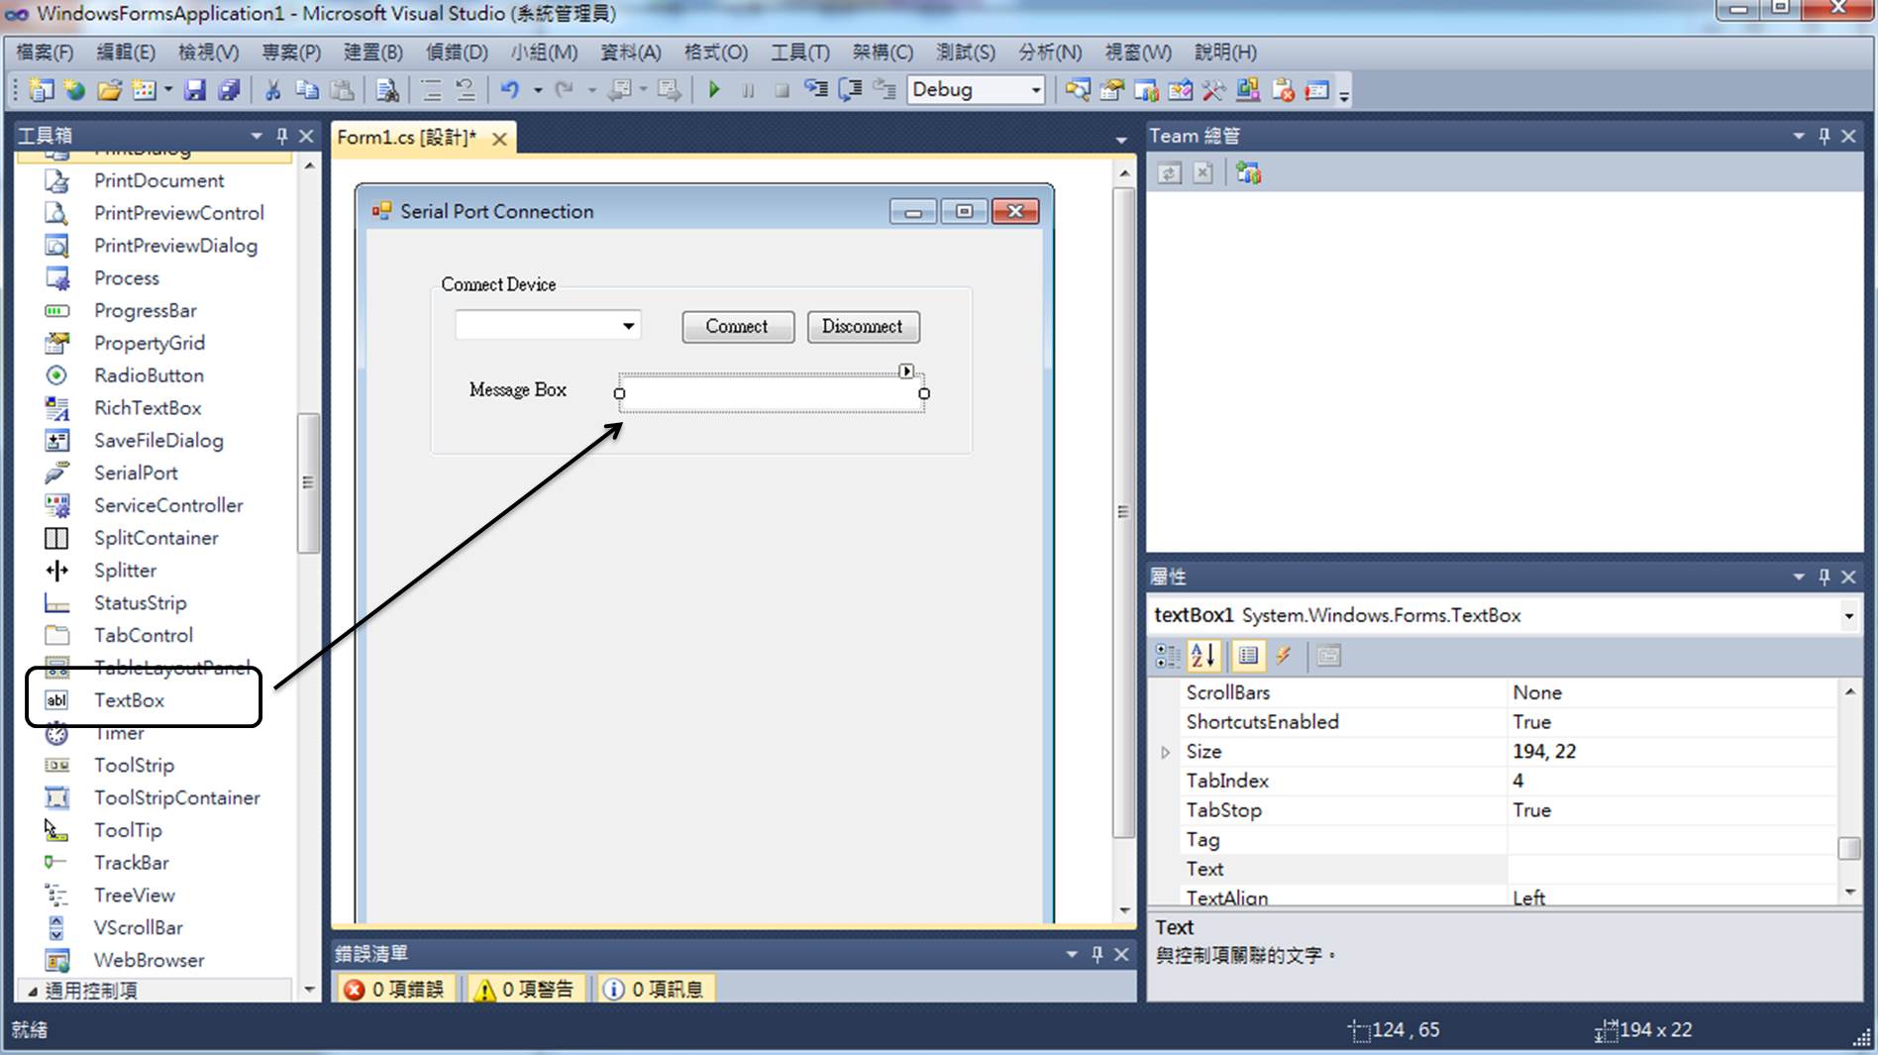
Task: Open the 說明(H) menu
Action: (1225, 53)
